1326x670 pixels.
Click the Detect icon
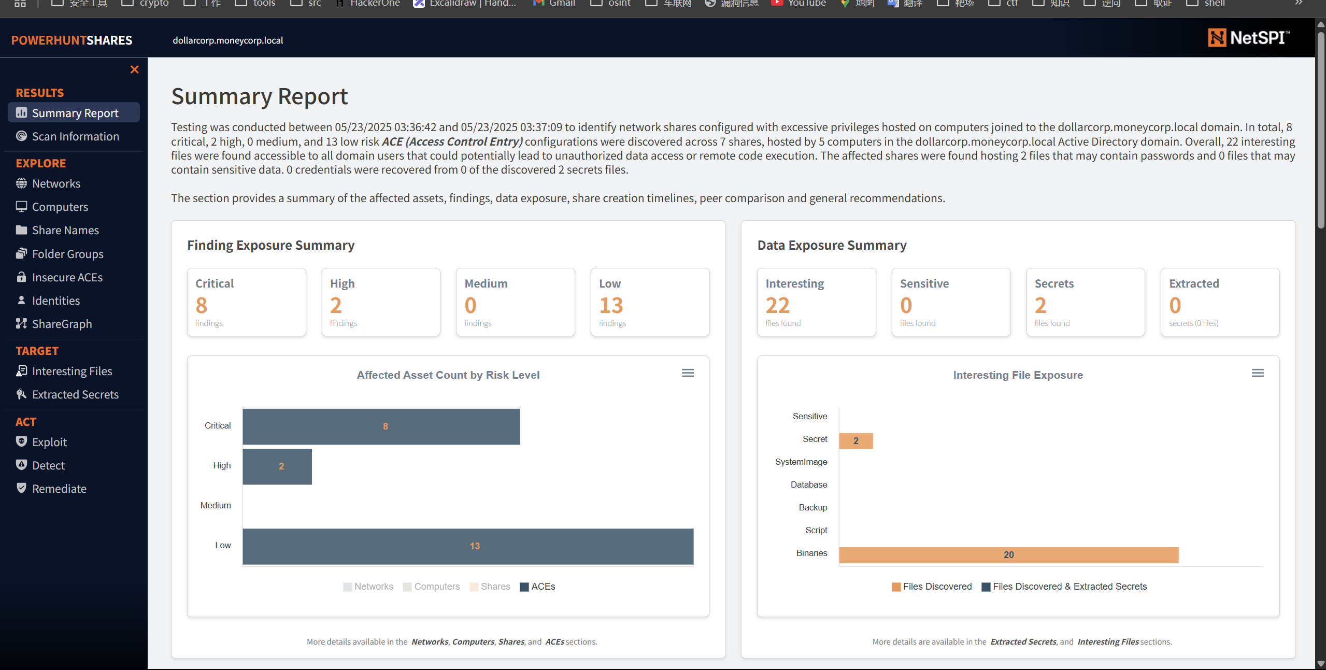tap(21, 465)
